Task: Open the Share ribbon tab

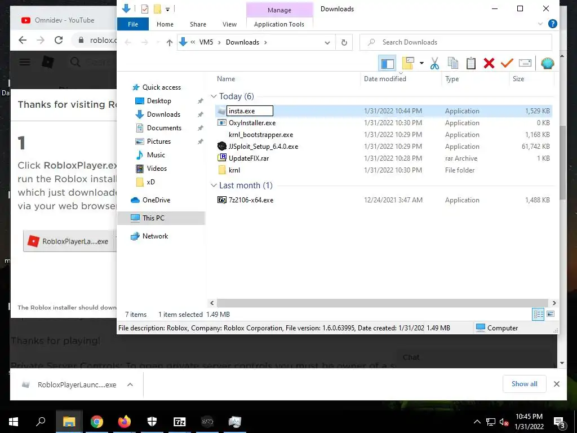Action: (198, 24)
